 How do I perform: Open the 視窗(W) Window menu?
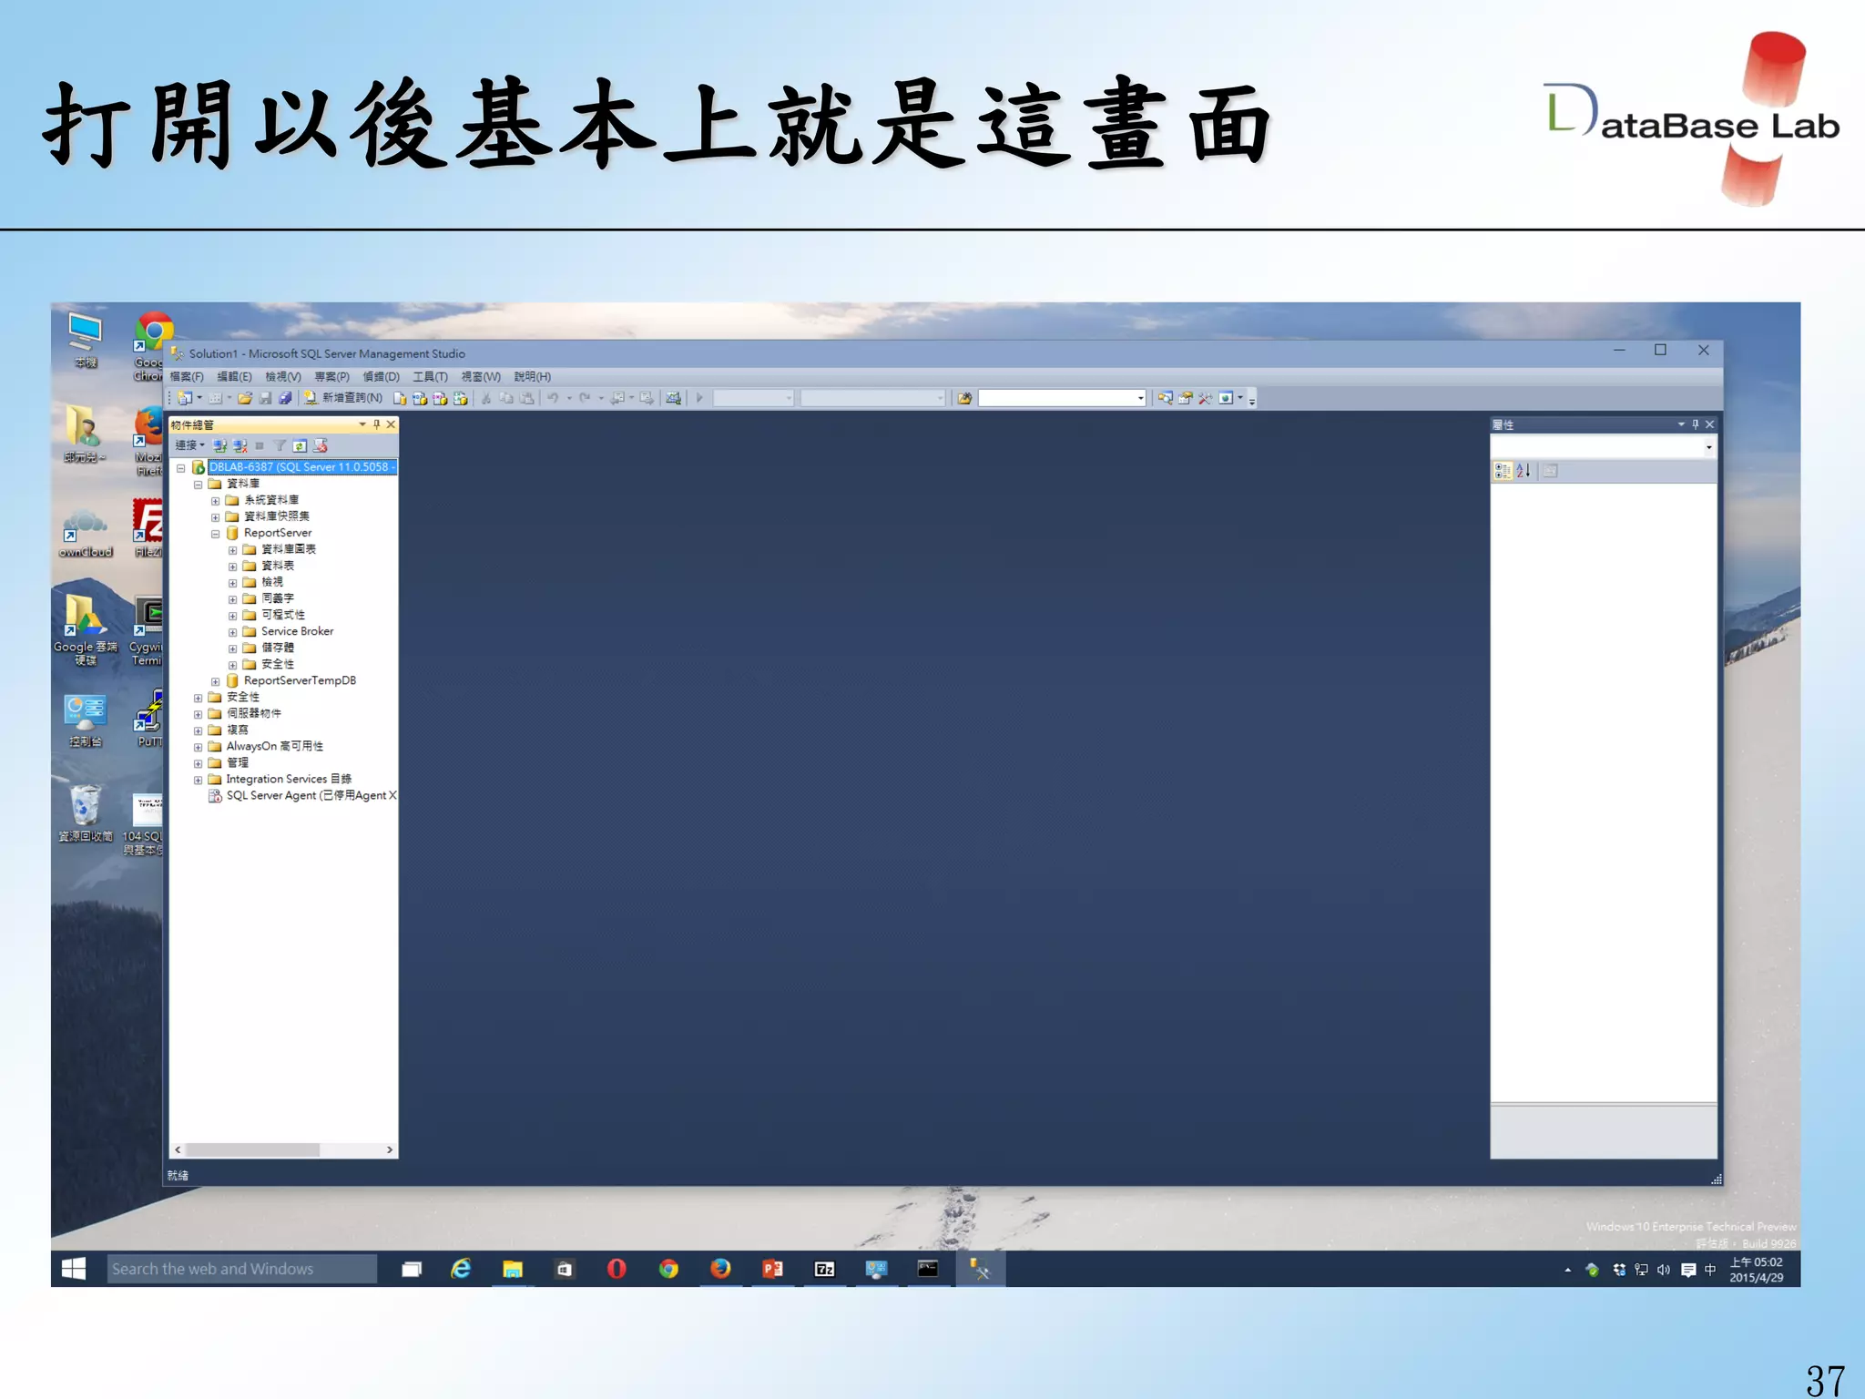481,376
